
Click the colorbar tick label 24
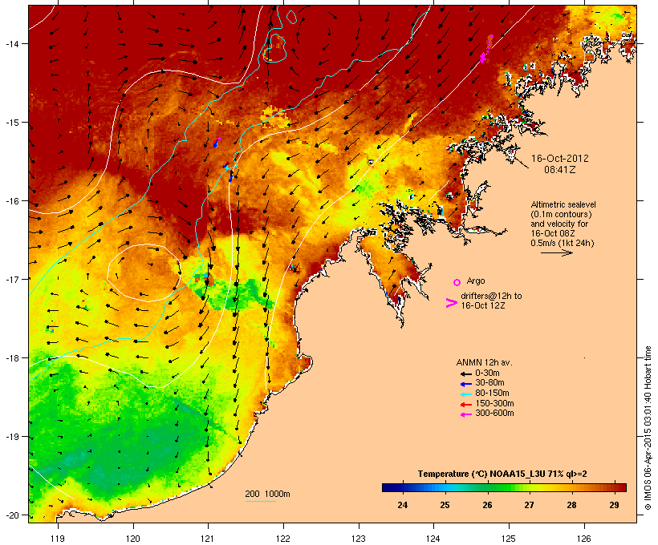[403, 505]
